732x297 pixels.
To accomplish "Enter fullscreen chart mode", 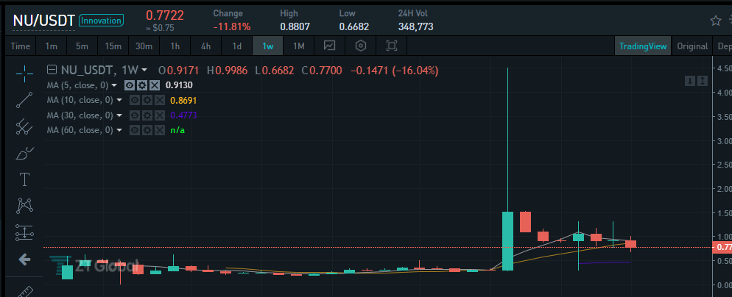I will tap(391, 46).
